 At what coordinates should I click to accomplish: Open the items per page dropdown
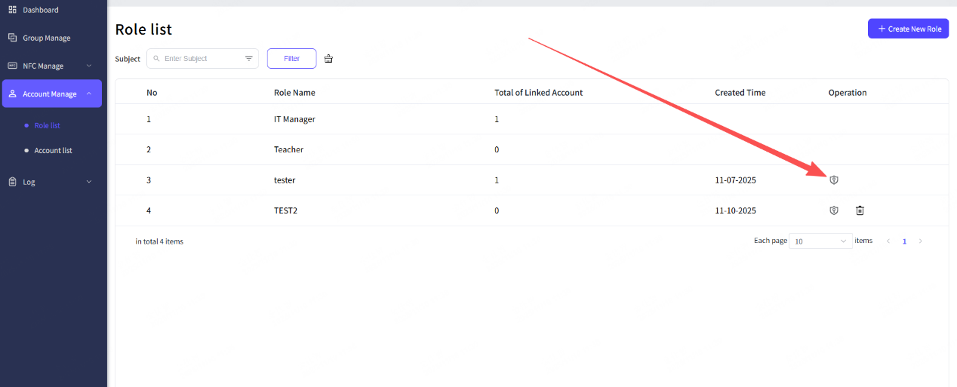pos(820,241)
